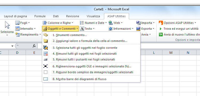Choose 3. Seleziona tutti gli oggetti nel foglio

point(91,48)
